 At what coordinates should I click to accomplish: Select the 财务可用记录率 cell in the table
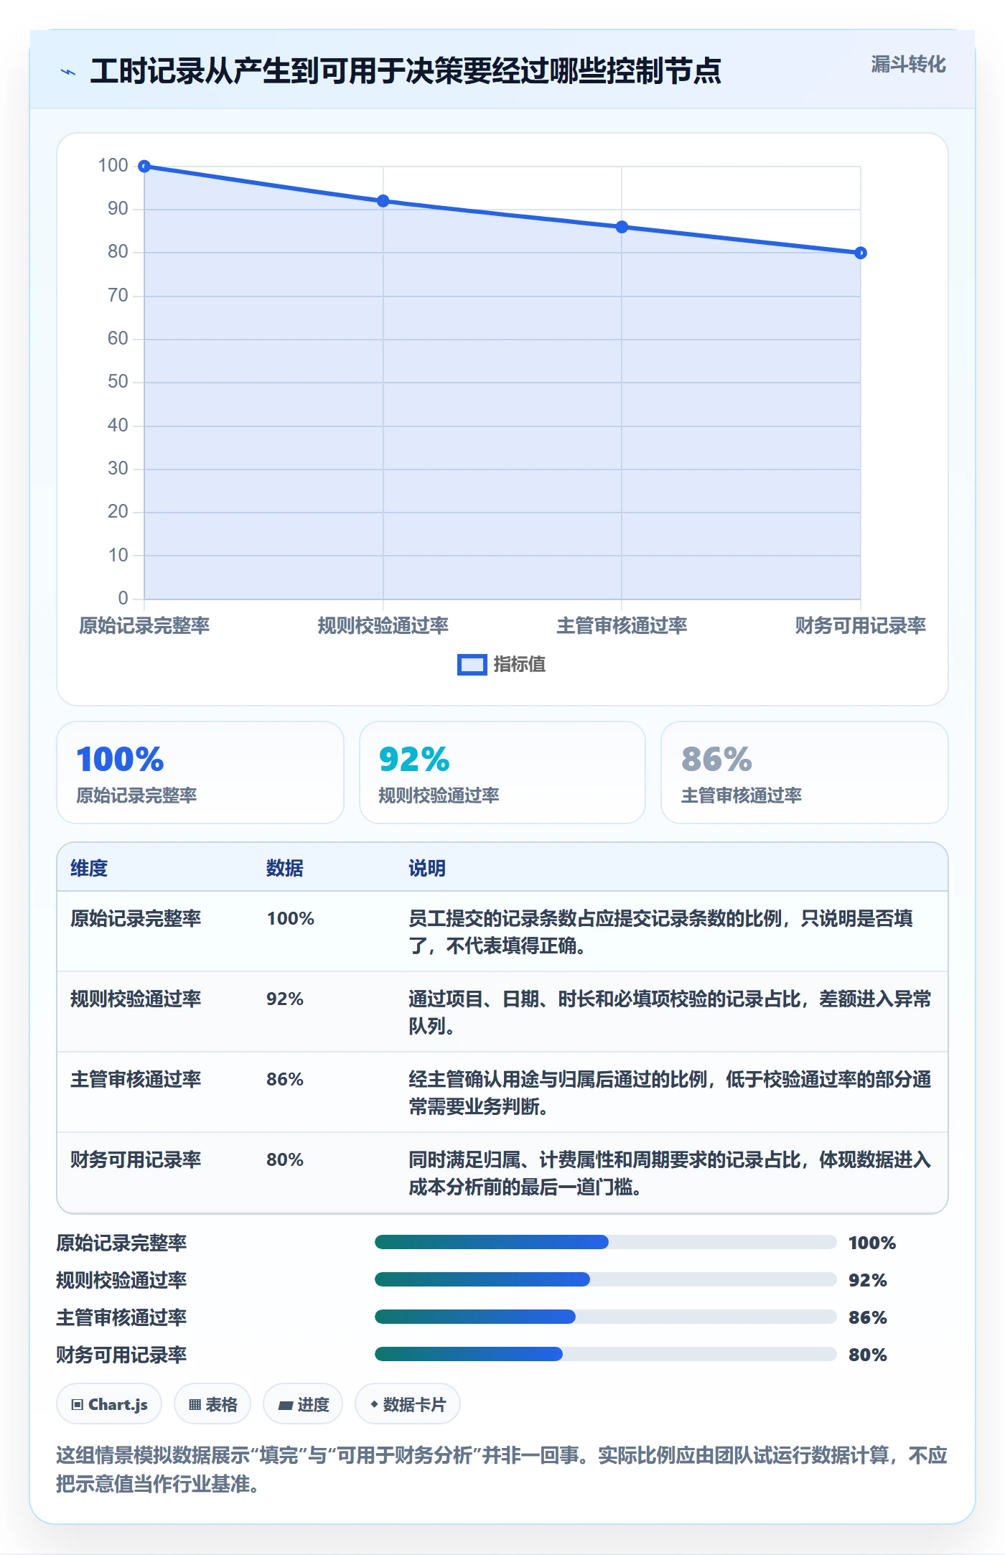coord(136,1159)
